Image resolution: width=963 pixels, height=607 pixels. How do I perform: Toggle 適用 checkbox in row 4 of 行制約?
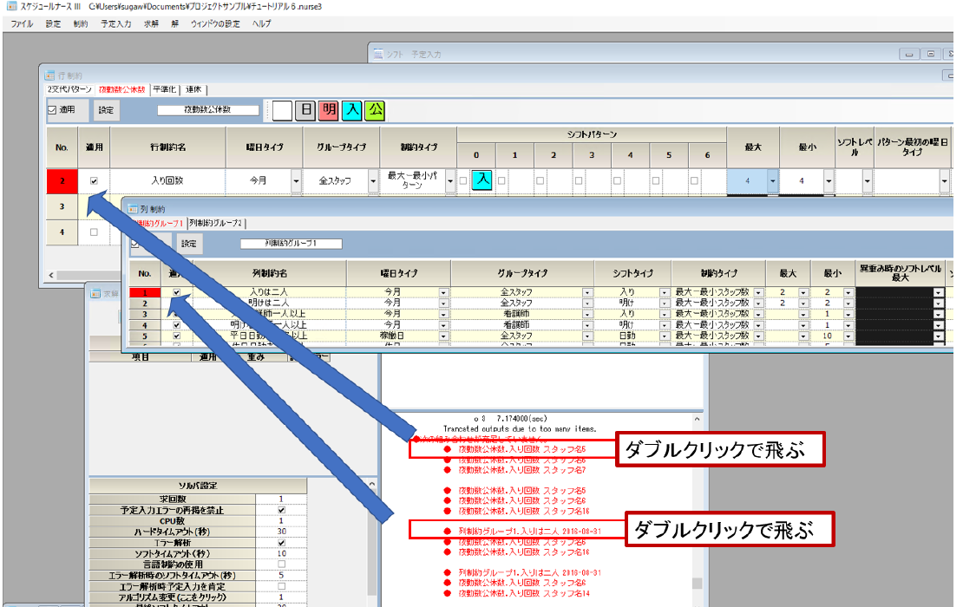[x=94, y=232]
